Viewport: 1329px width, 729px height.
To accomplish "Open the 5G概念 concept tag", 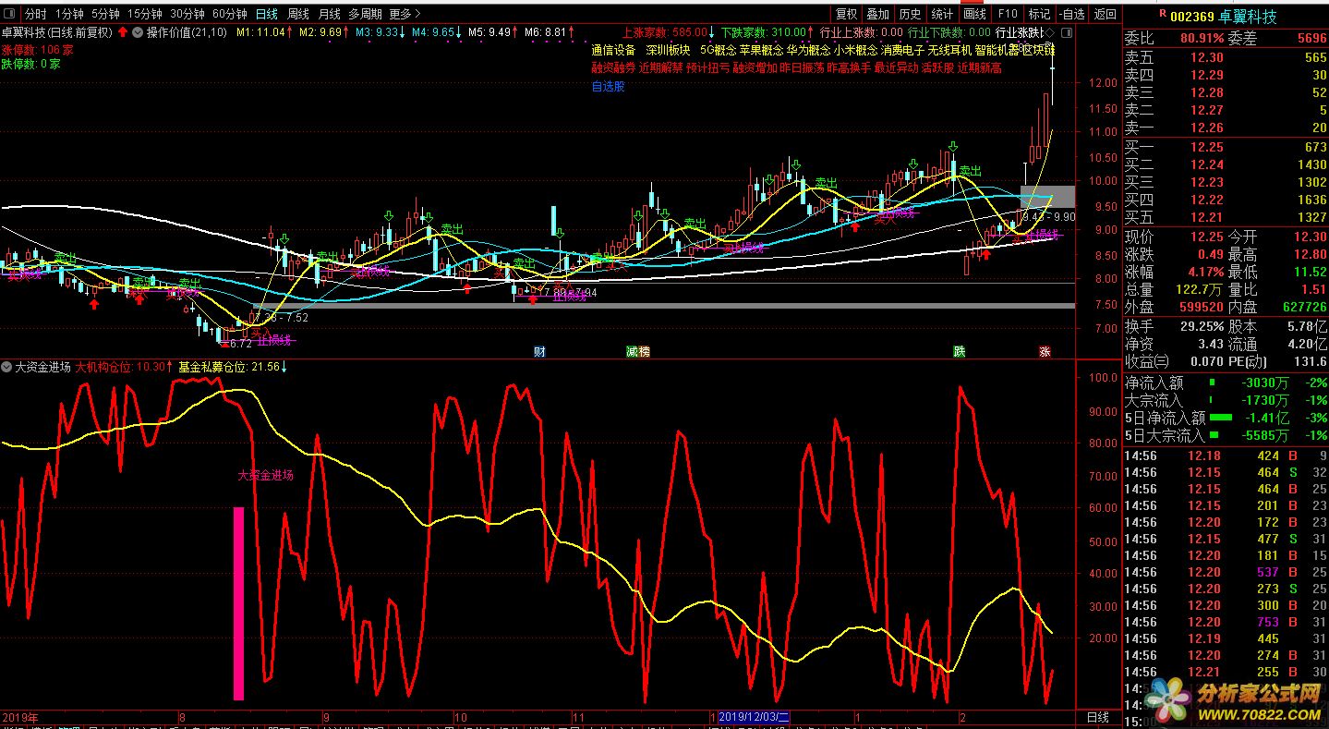I will coord(718,50).
